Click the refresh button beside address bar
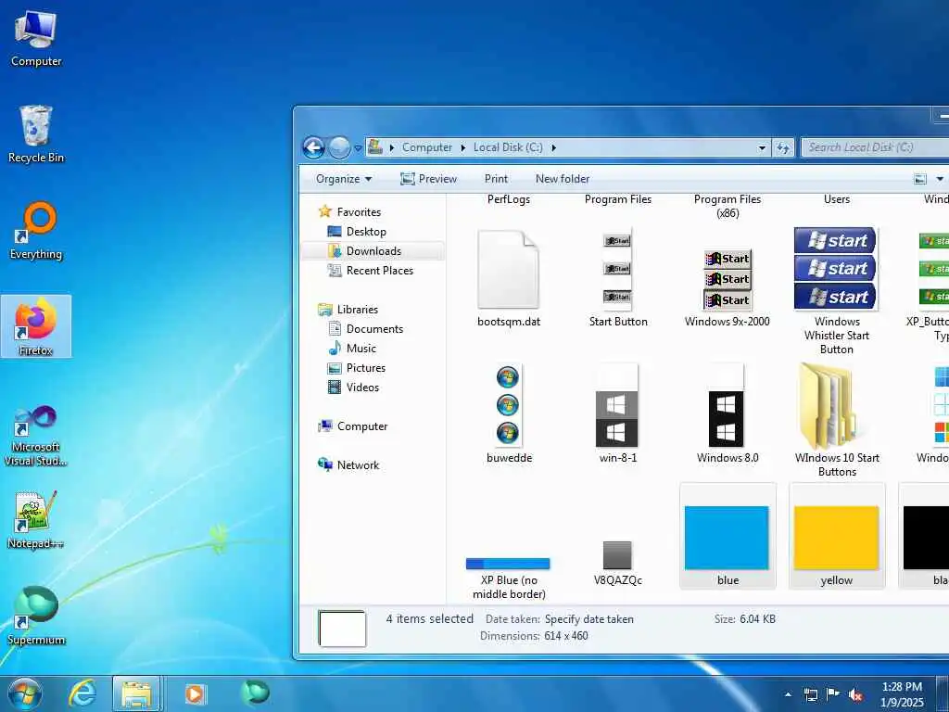 click(783, 147)
